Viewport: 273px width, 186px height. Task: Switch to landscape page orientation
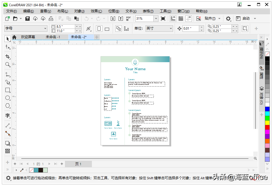107,29
